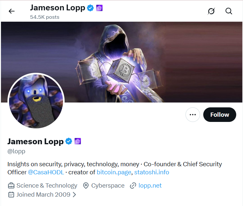View the wizard profile picture
The height and width of the screenshot is (206, 243).
pyautogui.click(x=36, y=101)
